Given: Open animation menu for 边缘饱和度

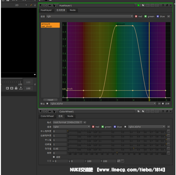Looking at the screenshot, I should [169, 136].
